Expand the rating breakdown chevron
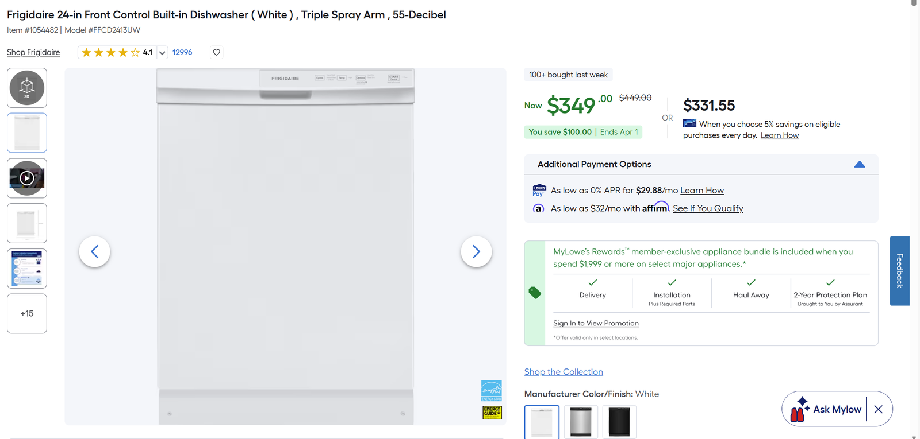920x439 pixels. pyautogui.click(x=162, y=53)
